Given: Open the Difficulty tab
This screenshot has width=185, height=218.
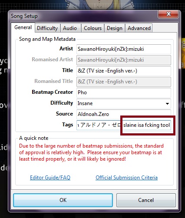Looking at the screenshot, I should coord(47,28).
